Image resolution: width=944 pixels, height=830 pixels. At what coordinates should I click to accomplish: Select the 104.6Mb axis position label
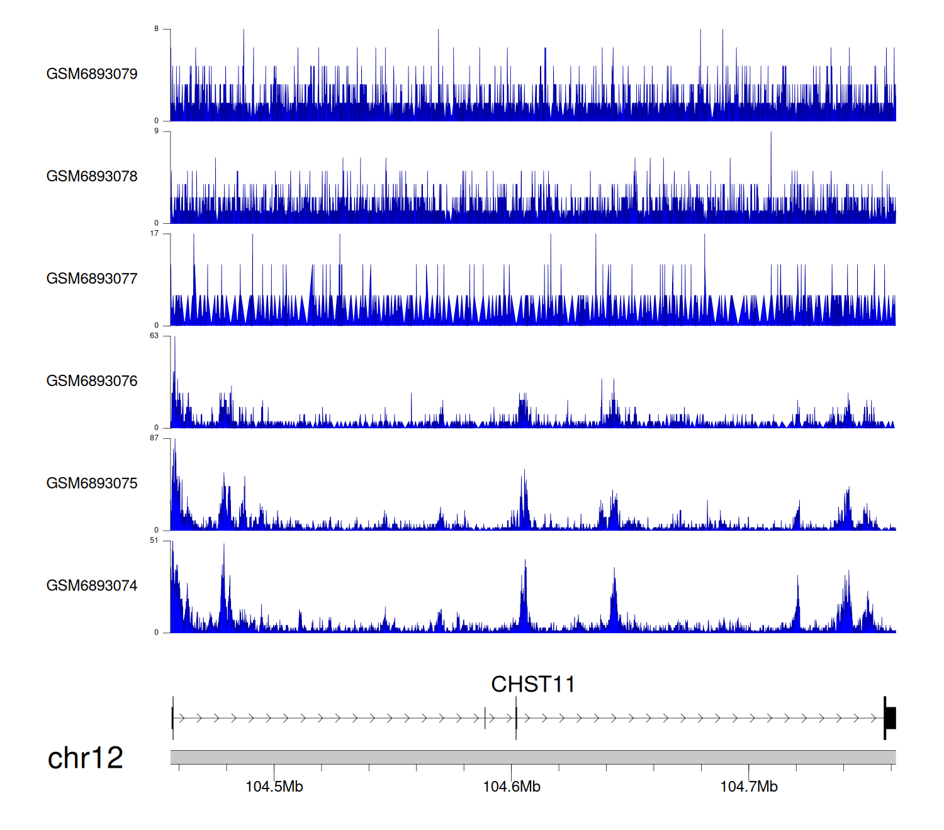coord(511,787)
